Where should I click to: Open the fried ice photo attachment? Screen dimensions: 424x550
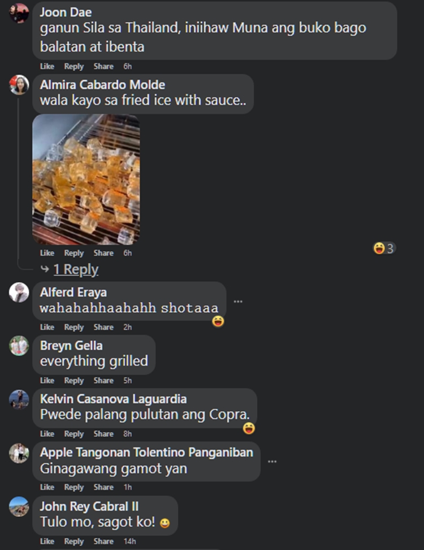point(86,179)
